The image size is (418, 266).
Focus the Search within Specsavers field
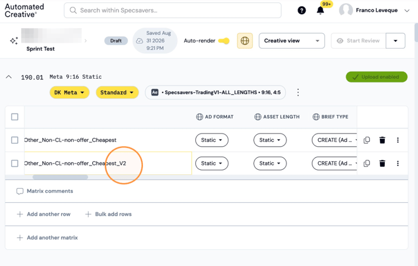pos(172,11)
